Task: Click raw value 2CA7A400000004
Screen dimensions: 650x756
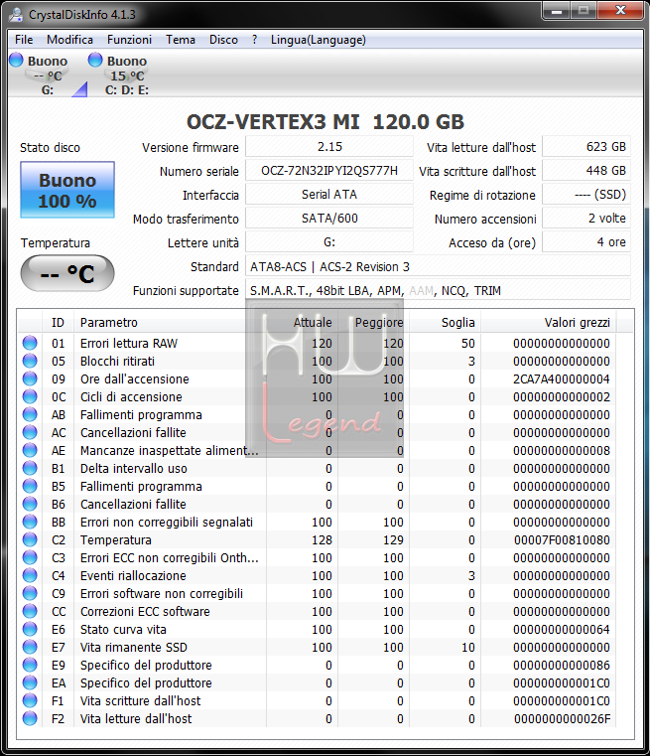Action: pos(562,378)
